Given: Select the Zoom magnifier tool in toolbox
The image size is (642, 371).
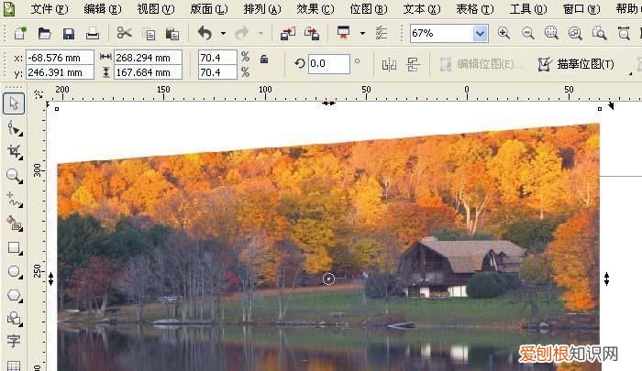Looking at the screenshot, I should click(x=14, y=175).
